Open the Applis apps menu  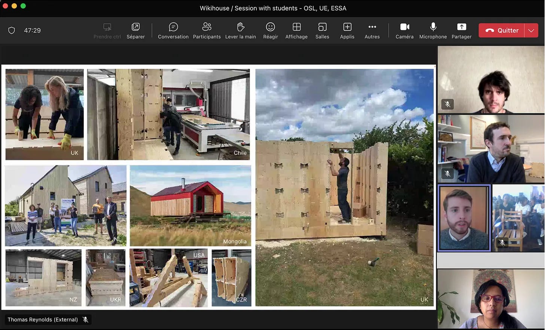point(347,31)
